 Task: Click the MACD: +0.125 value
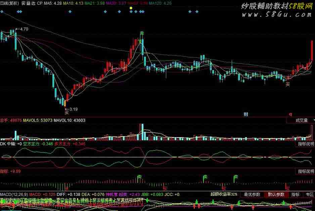(x=42, y=195)
